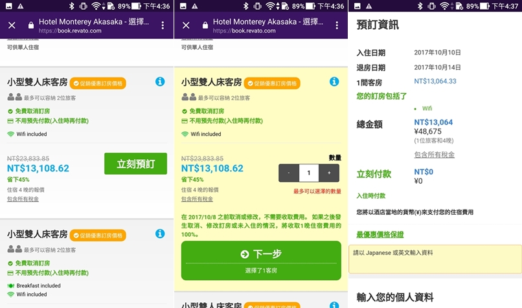Open room info icon in highlighted yellow room card
The image size is (522, 308).
334,82
